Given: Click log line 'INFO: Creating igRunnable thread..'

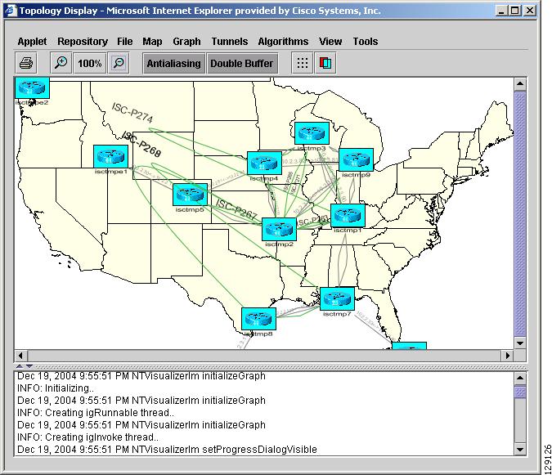Looking at the screenshot, I should pos(96,413).
